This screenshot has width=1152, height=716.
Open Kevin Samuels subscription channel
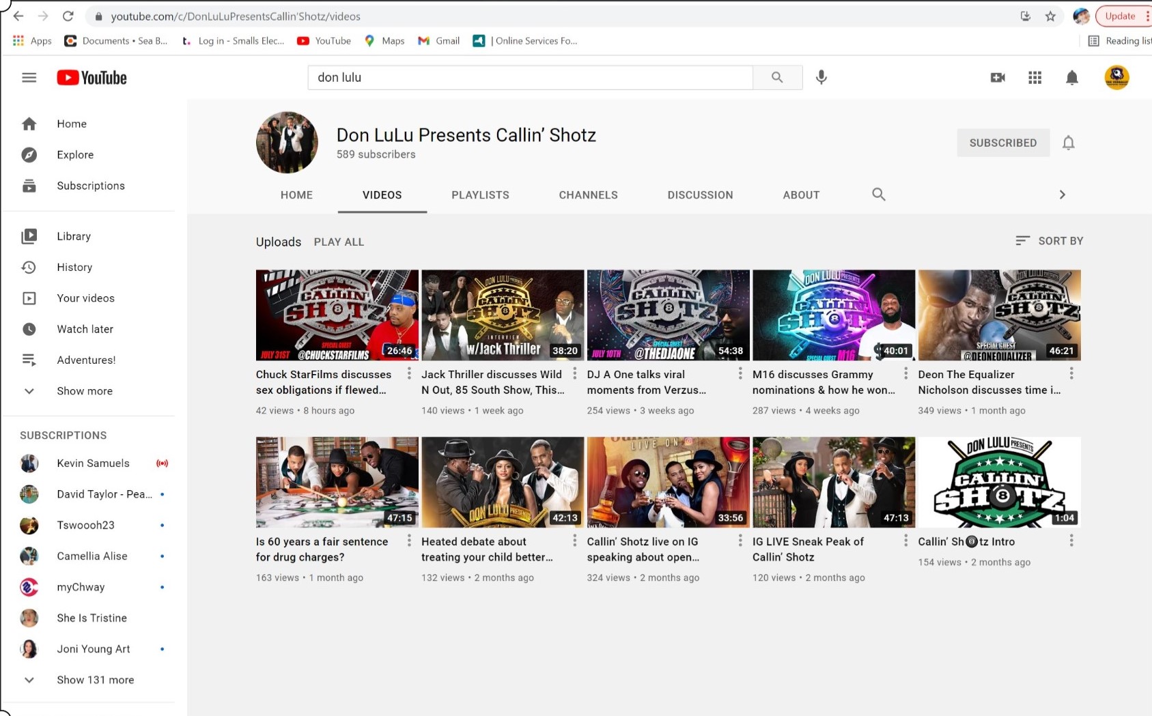[x=94, y=463]
